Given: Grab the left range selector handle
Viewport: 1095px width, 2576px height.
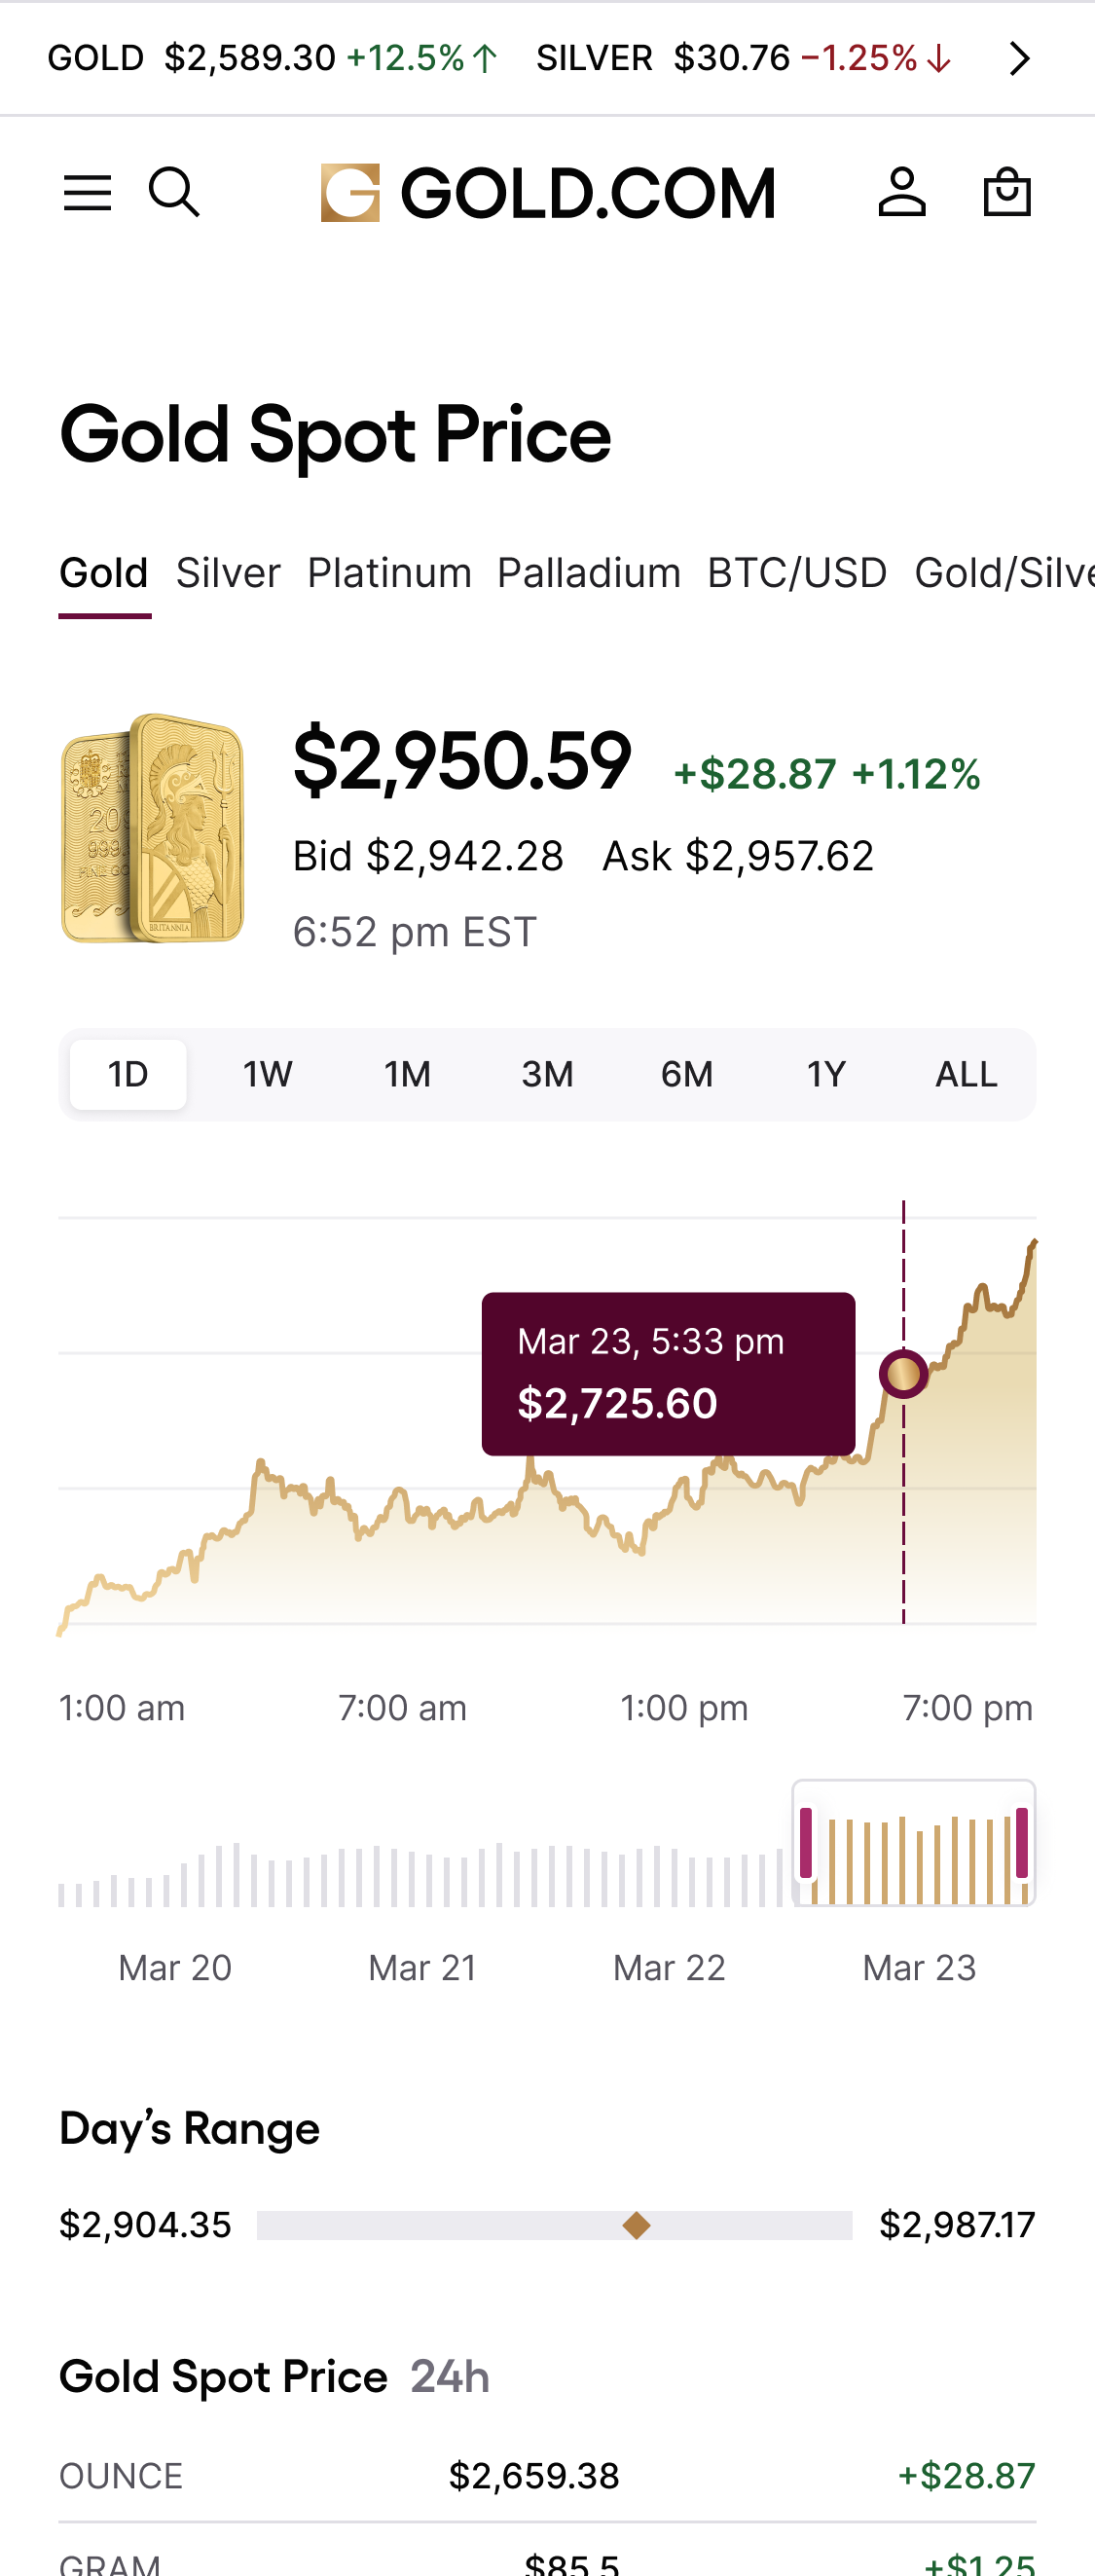Looking at the screenshot, I should pyautogui.click(x=806, y=1842).
